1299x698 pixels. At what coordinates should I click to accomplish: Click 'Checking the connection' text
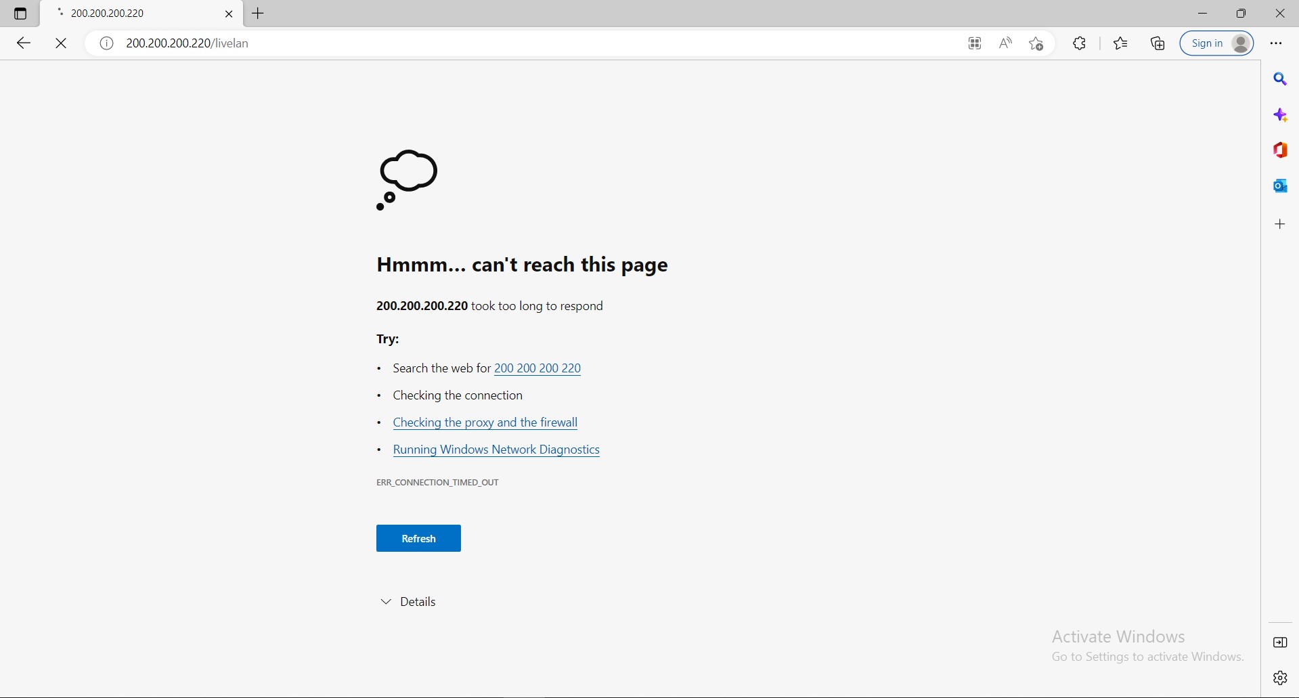point(458,395)
